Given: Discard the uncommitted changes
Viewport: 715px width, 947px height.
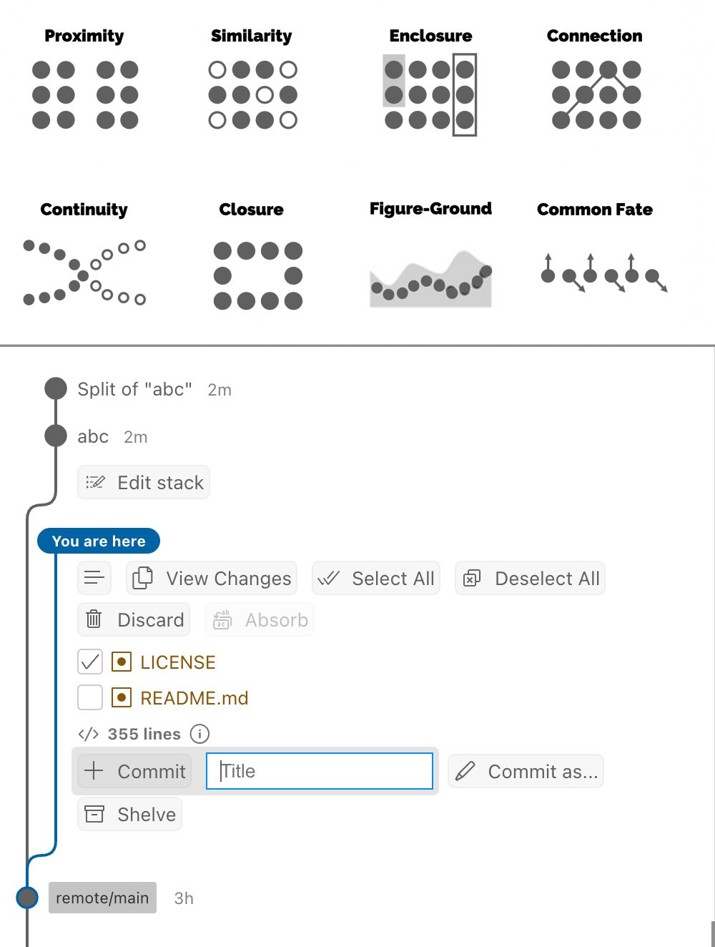Looking at the screenshot, I should tap(134, 619).
